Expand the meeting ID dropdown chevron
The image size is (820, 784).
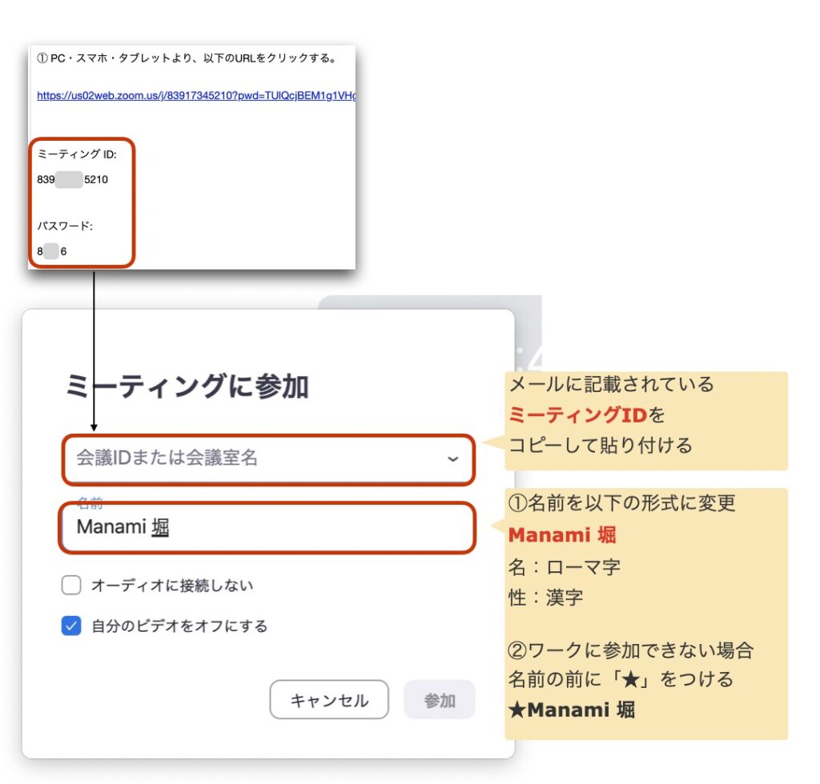coord(453,459)
